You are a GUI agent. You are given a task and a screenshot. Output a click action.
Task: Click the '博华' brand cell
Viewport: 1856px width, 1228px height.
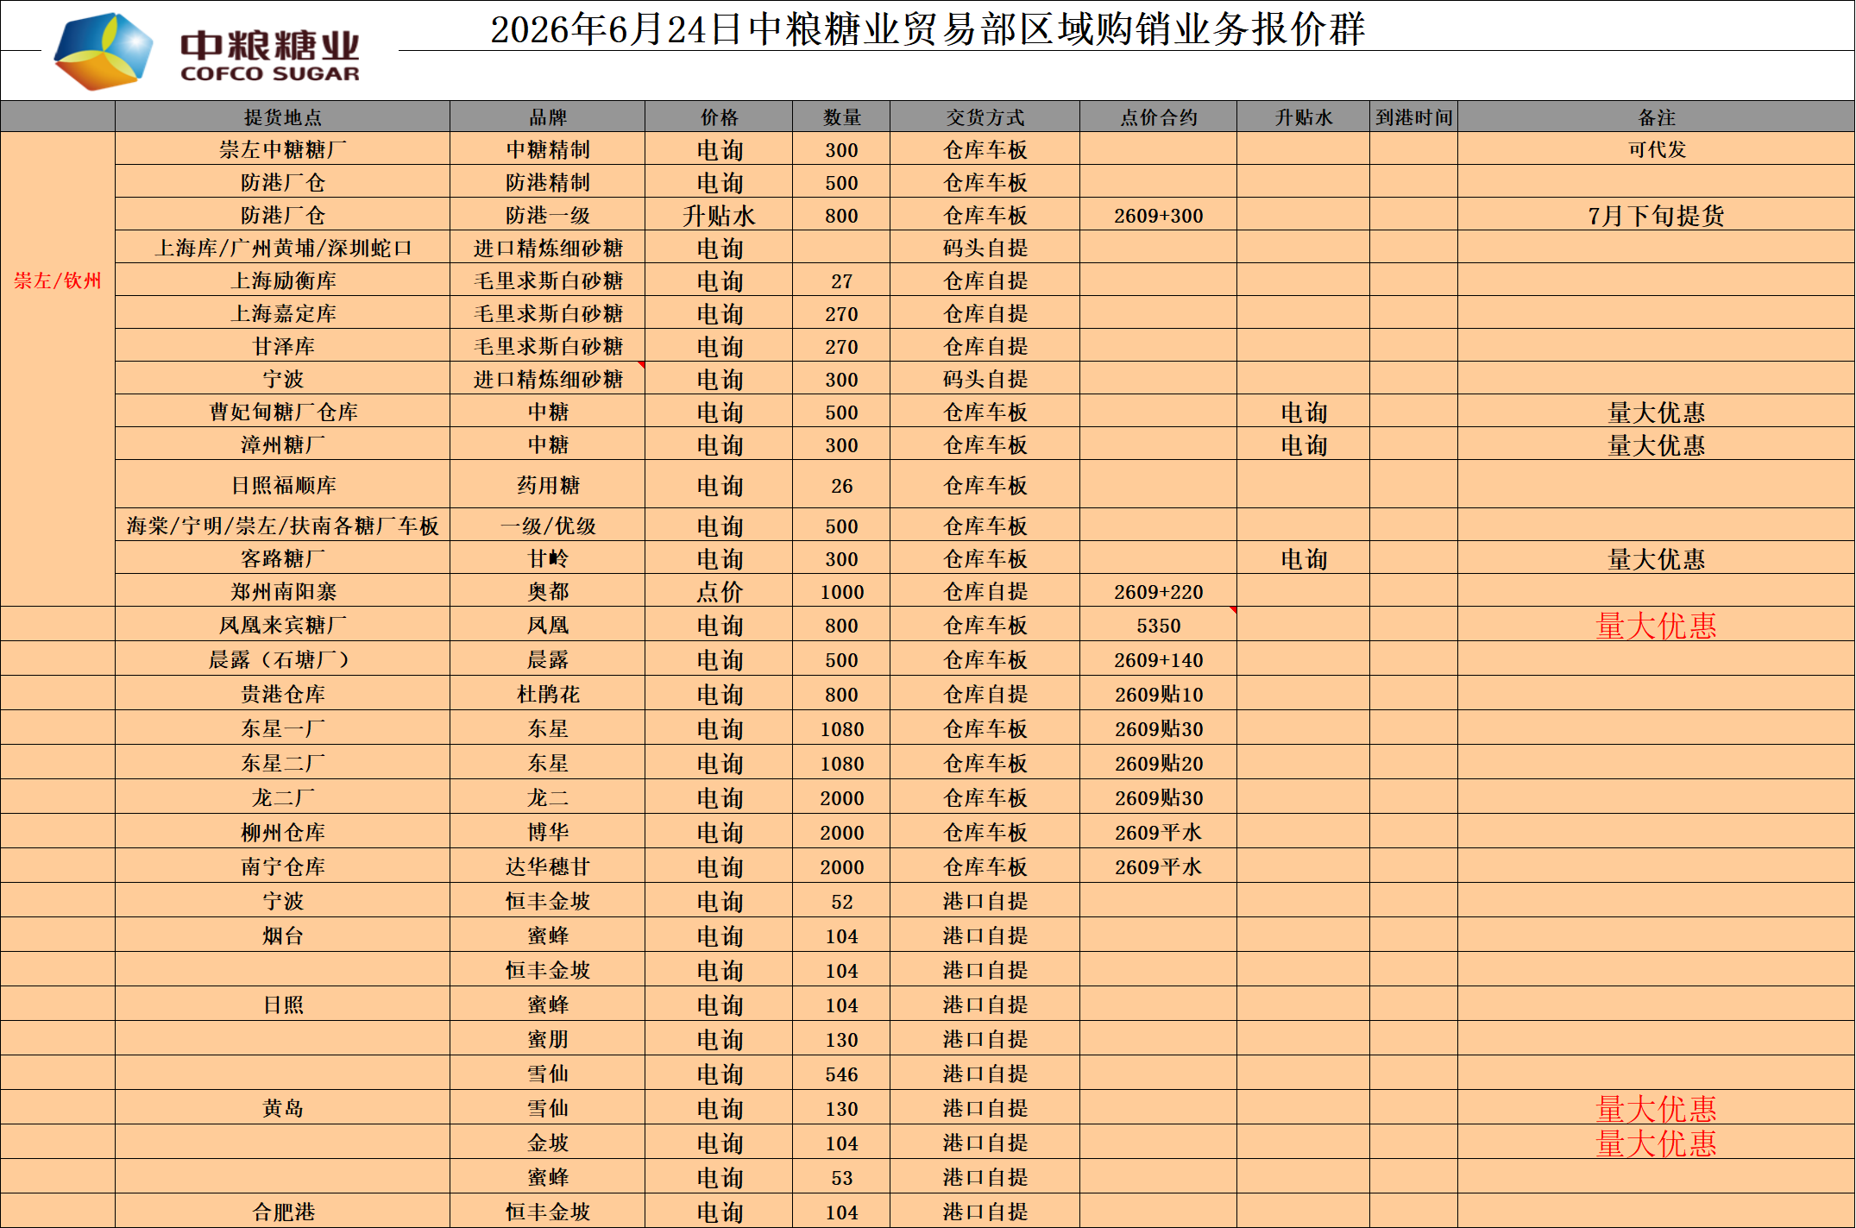[548, 832]
